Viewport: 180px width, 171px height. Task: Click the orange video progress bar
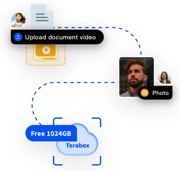pyautogui.click(x=46, y=59)
